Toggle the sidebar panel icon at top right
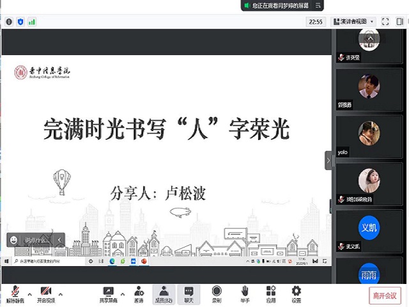The height and width of the screenshot is (307, 409). (399, 21)
